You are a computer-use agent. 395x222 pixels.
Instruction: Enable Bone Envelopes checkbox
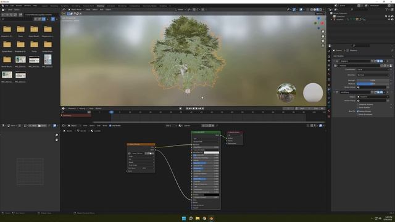(x=358, y=115)
